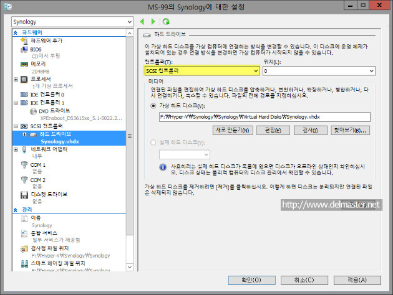Collapse the 하드웨어 section header
Viewport: 393px width, 295px height.
click(16, 32)
